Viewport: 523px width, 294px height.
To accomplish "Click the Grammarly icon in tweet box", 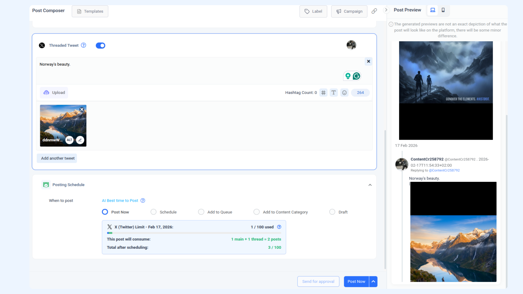I will (x=356, y=76).
